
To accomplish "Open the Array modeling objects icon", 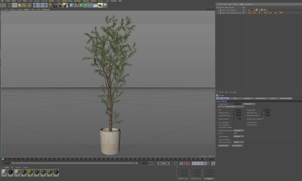I will pyautogui.click(x=86, y=5).
